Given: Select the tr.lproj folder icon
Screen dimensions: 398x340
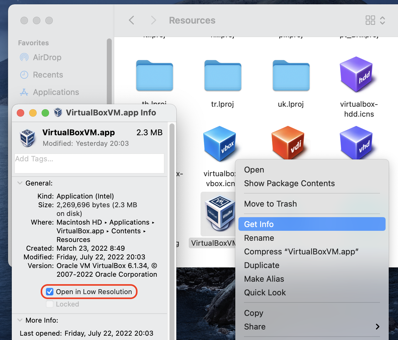Looking at the screenshot, I should [223, 75].
